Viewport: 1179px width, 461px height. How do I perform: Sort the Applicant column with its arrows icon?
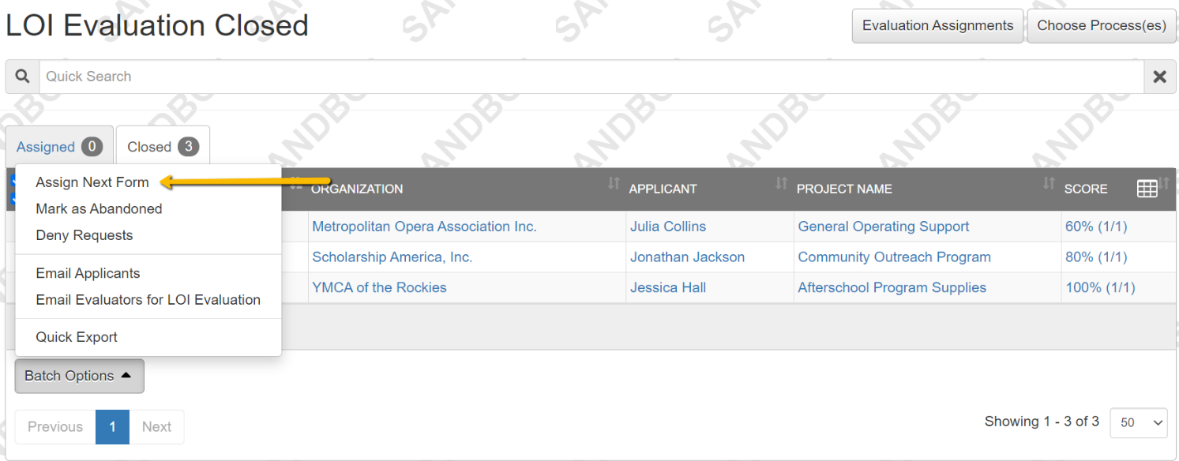781,183
